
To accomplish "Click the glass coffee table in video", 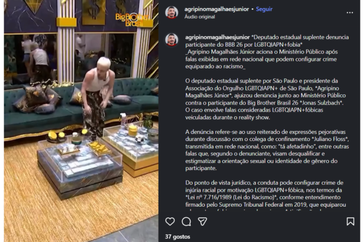I will pyautogui.click(x=80, y=163).
